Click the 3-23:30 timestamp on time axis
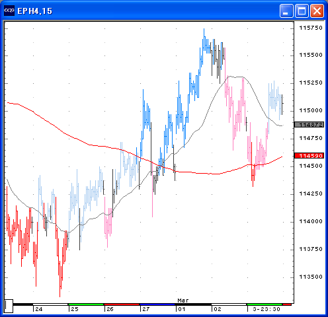The width and height of the screenshot is (328, 317). (x=266, y=309)
